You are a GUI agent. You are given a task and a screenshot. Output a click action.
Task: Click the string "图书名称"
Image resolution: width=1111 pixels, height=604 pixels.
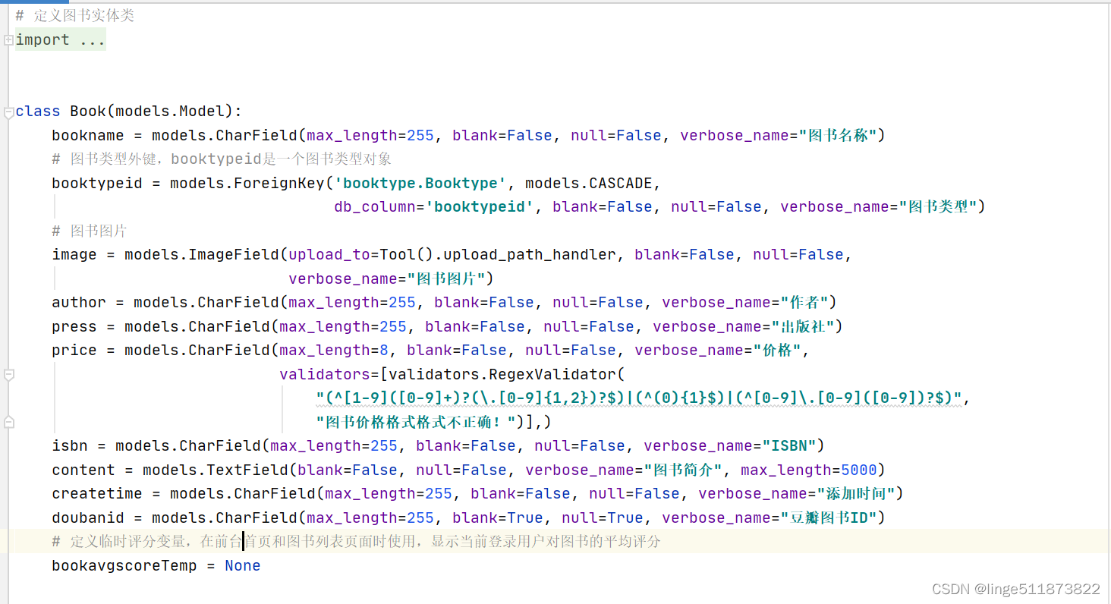coord(838,135)
